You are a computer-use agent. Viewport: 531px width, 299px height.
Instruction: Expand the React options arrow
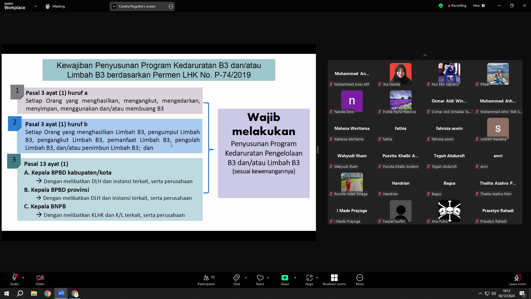[x=268, y=278]
